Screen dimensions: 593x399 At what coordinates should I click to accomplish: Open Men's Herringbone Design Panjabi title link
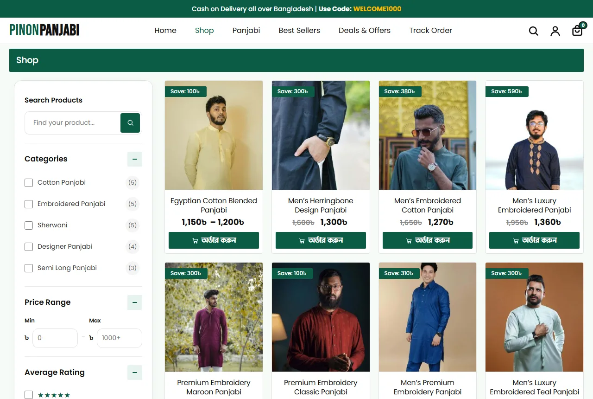pos(321,206)
